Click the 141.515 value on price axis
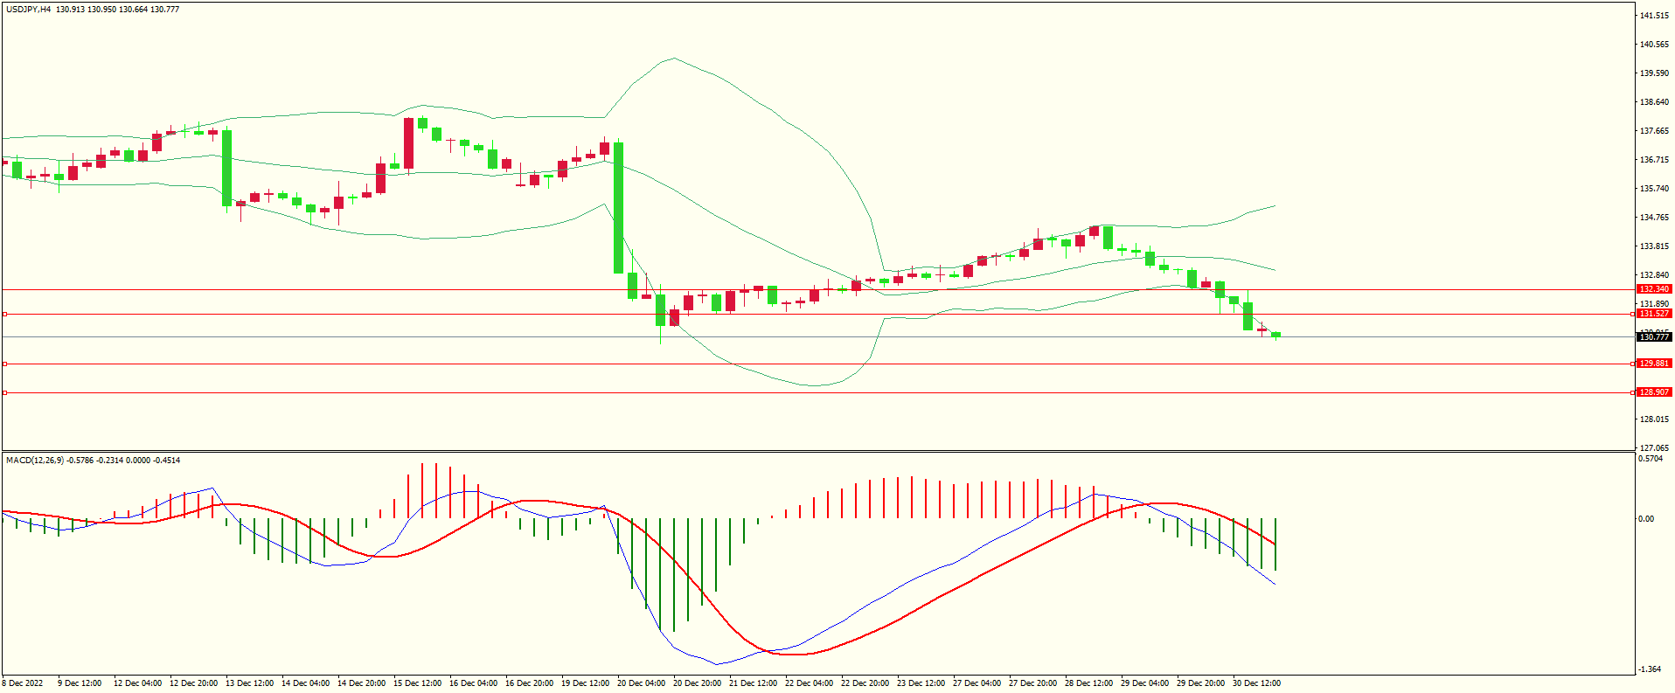This screenshot has height=693, width=1675. tap(1654, 16)
